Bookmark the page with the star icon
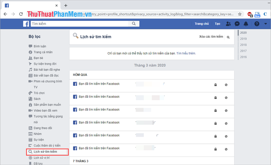The width and height of the screenshot is (271, 165). click(x=240, y=14)
